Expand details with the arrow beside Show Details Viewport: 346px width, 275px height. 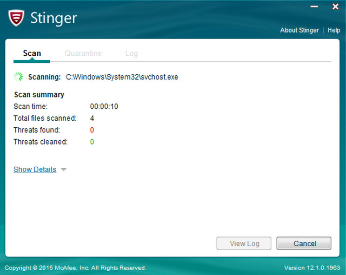[x=64, y=170]
